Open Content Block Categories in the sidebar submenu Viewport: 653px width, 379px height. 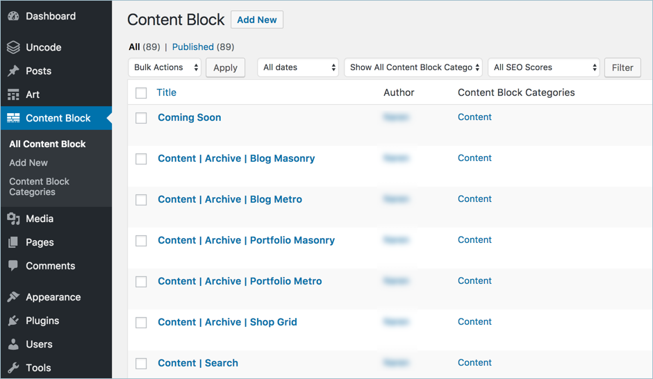pos(39,187)
